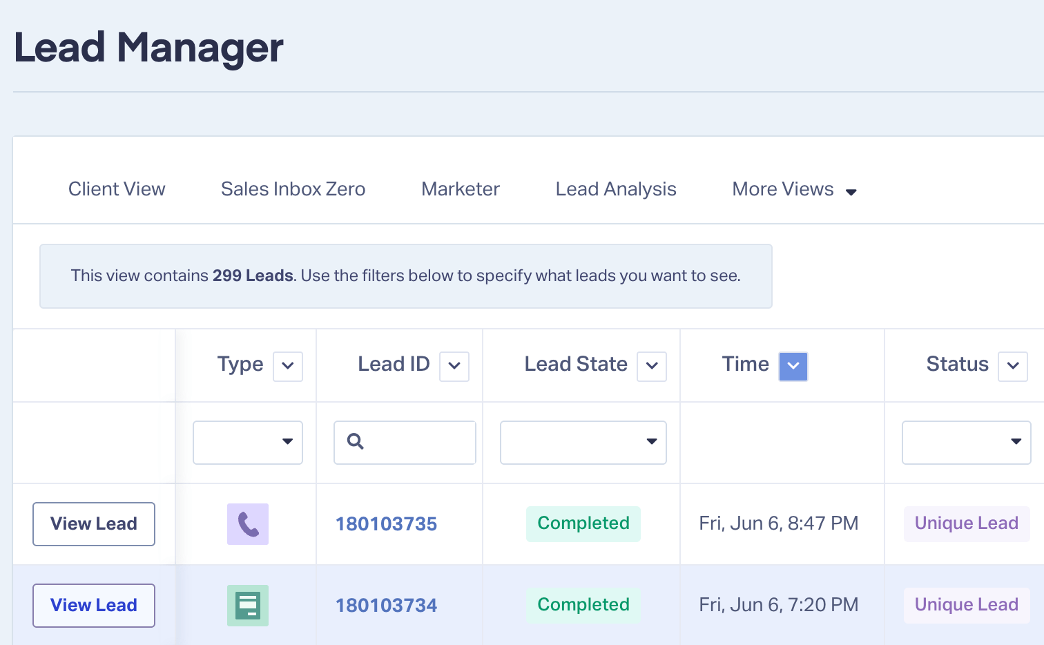Switch to the Sales Inbox Zero tab
Viewport: 1044px width, 645px height.
(x=293, y=189)
